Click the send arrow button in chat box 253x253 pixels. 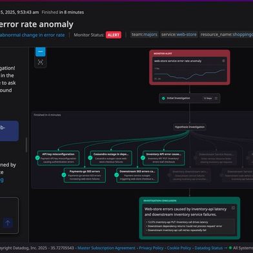click(x=8, y=223)
